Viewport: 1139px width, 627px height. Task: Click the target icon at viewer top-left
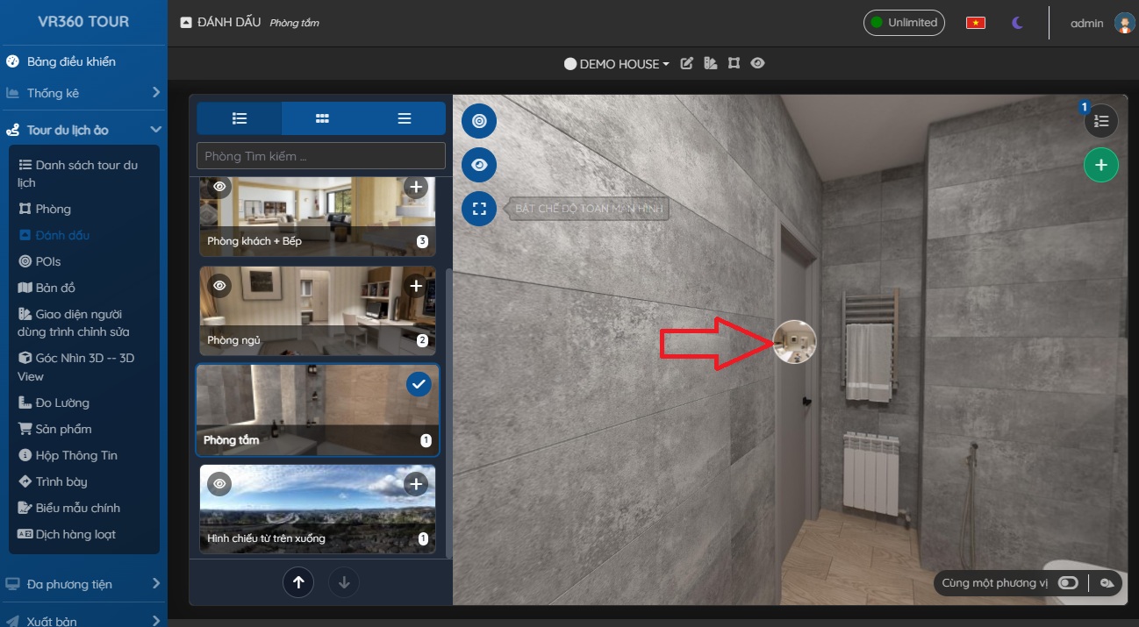tap(479, 121)
